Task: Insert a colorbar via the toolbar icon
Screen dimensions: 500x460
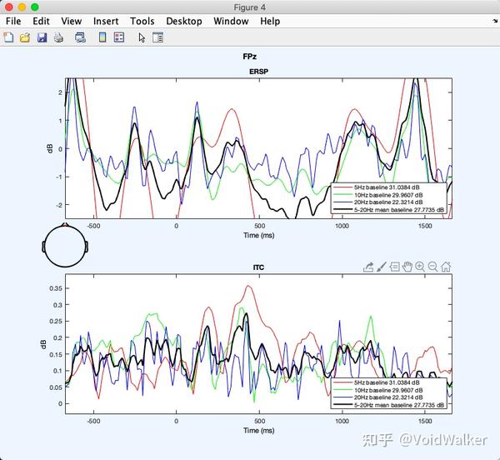Action: click(102, 37)
